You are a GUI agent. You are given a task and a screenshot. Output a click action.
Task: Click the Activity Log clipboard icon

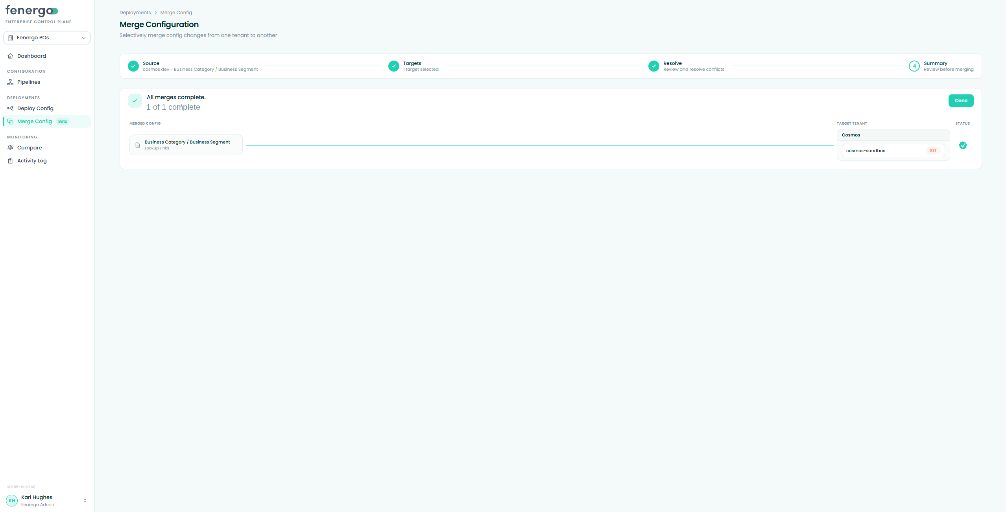(x=10, y=160)
